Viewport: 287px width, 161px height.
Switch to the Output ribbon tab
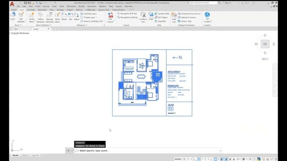(70, 10)
